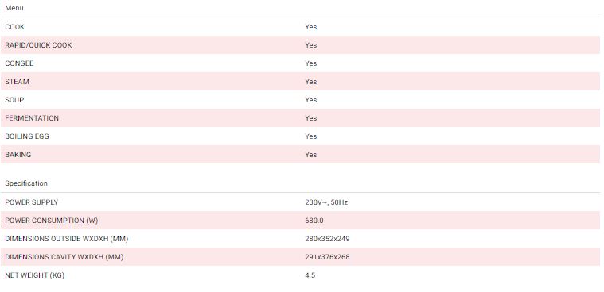Select the NET WEIGHT (KG) label
The height and width of the screenshot is (292, 604).
click(x=35, y=275)
